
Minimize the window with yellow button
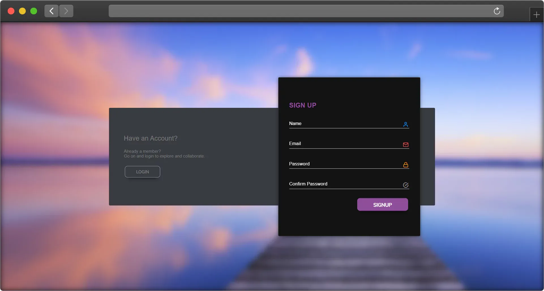coord(22,11)
